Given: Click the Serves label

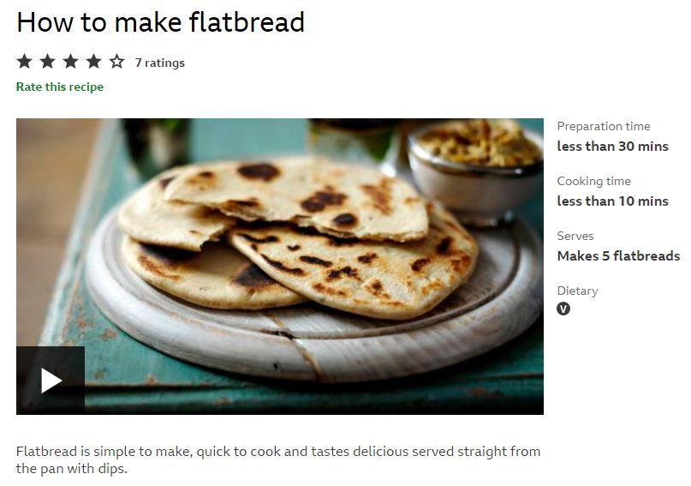Looking at the screenshot, I should click(575, 236).
